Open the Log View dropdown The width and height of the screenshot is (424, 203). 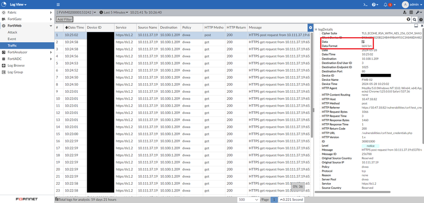[x=18, y=5]
